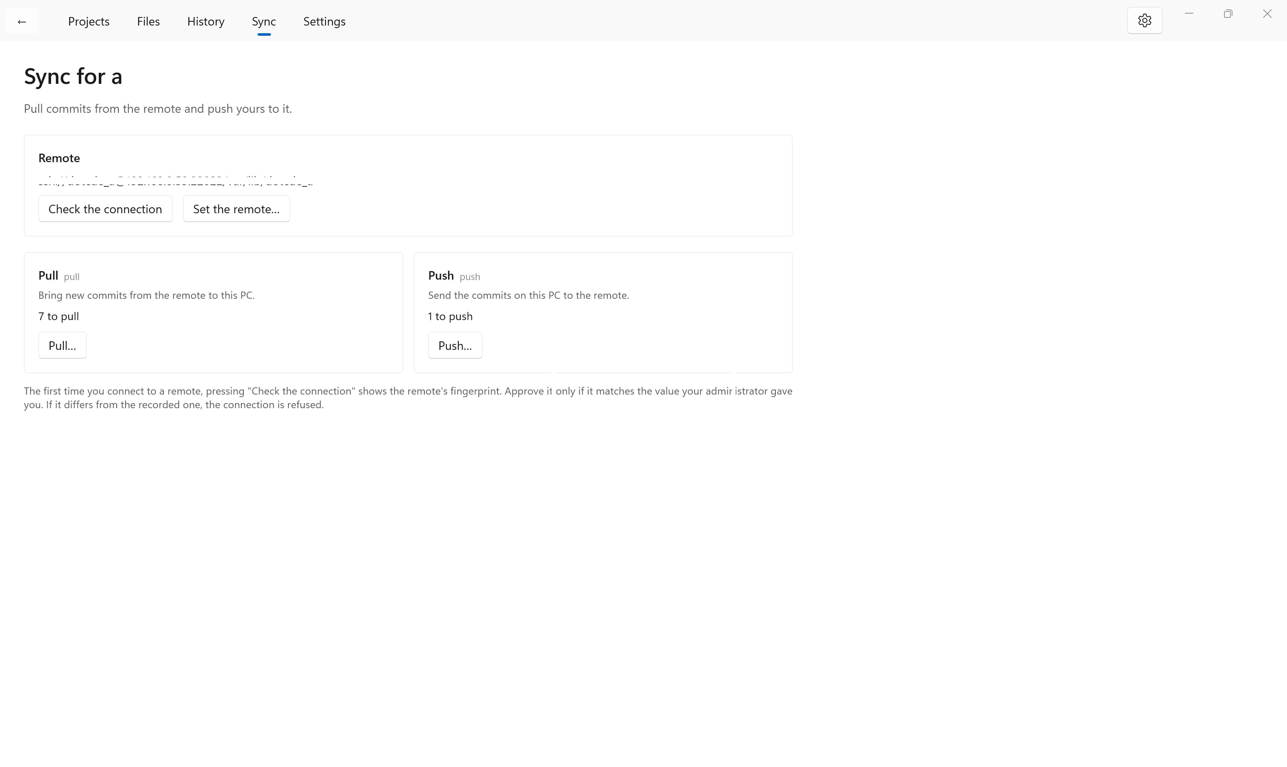
Task: Minimize the application window
Action: (1189, 14)
